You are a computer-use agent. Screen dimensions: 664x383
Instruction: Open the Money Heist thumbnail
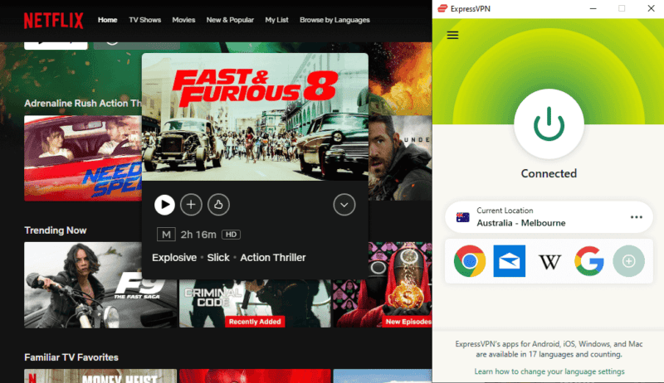100,376
